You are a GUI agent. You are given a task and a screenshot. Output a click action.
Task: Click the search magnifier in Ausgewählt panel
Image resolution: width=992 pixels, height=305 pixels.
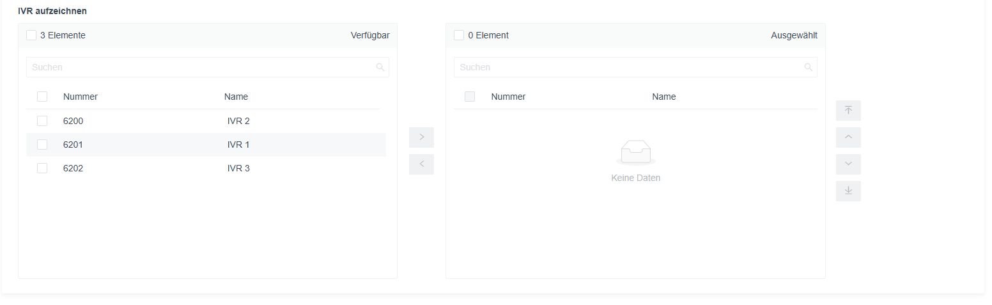[x=809, y=67]
